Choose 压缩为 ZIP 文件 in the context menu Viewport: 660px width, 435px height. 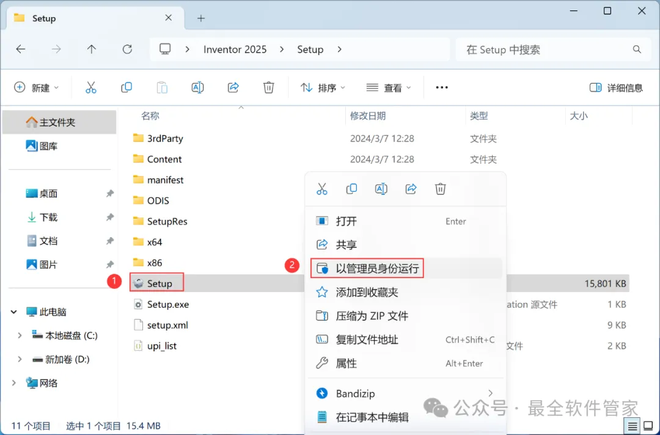point(406,315)
